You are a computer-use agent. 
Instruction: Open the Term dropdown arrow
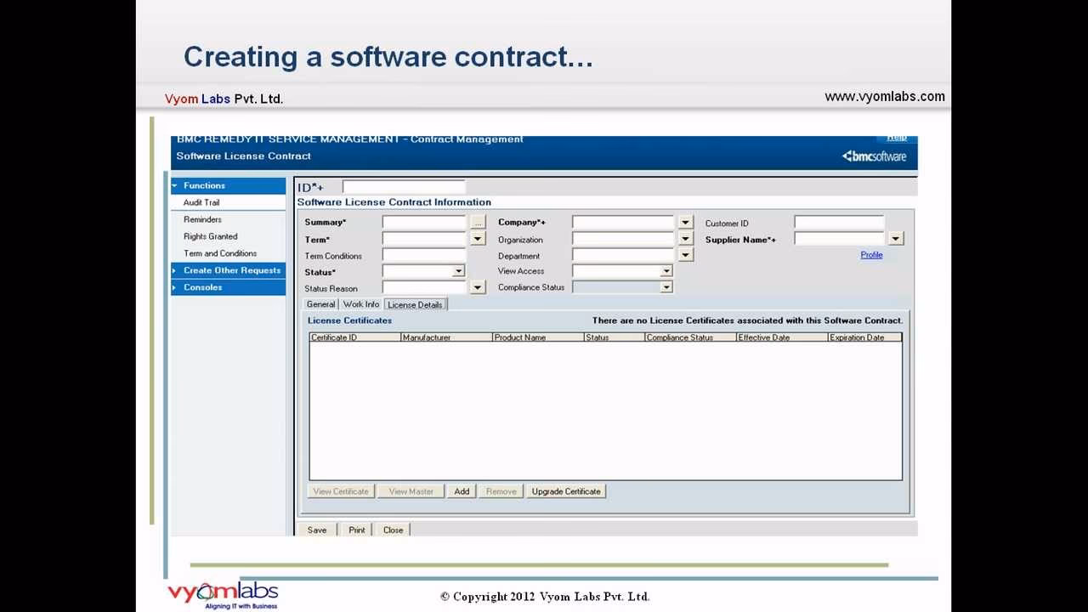pos(478,239)
